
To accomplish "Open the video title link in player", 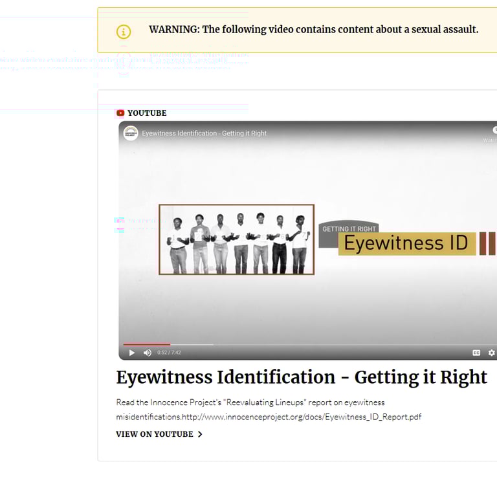I will 204,133.
